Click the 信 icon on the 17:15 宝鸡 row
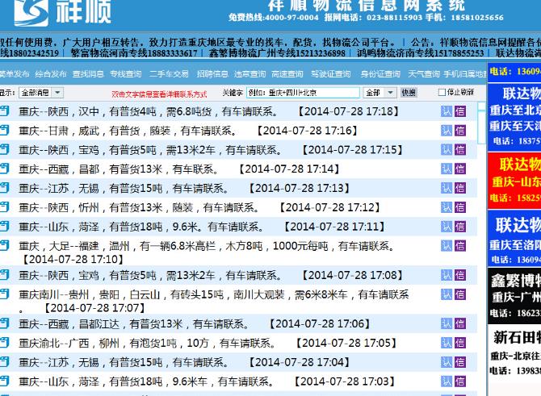Screen dimensions: 541x396 (460, 149)
